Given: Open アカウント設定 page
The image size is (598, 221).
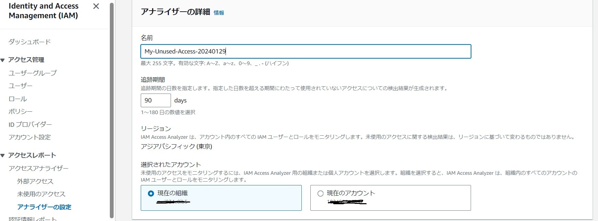Looking at the screenshot, I should (30, 137).
